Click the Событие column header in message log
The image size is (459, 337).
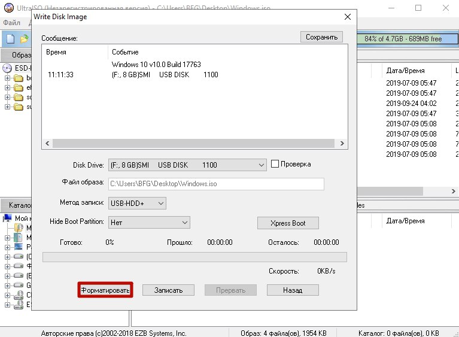pos(227,52)
